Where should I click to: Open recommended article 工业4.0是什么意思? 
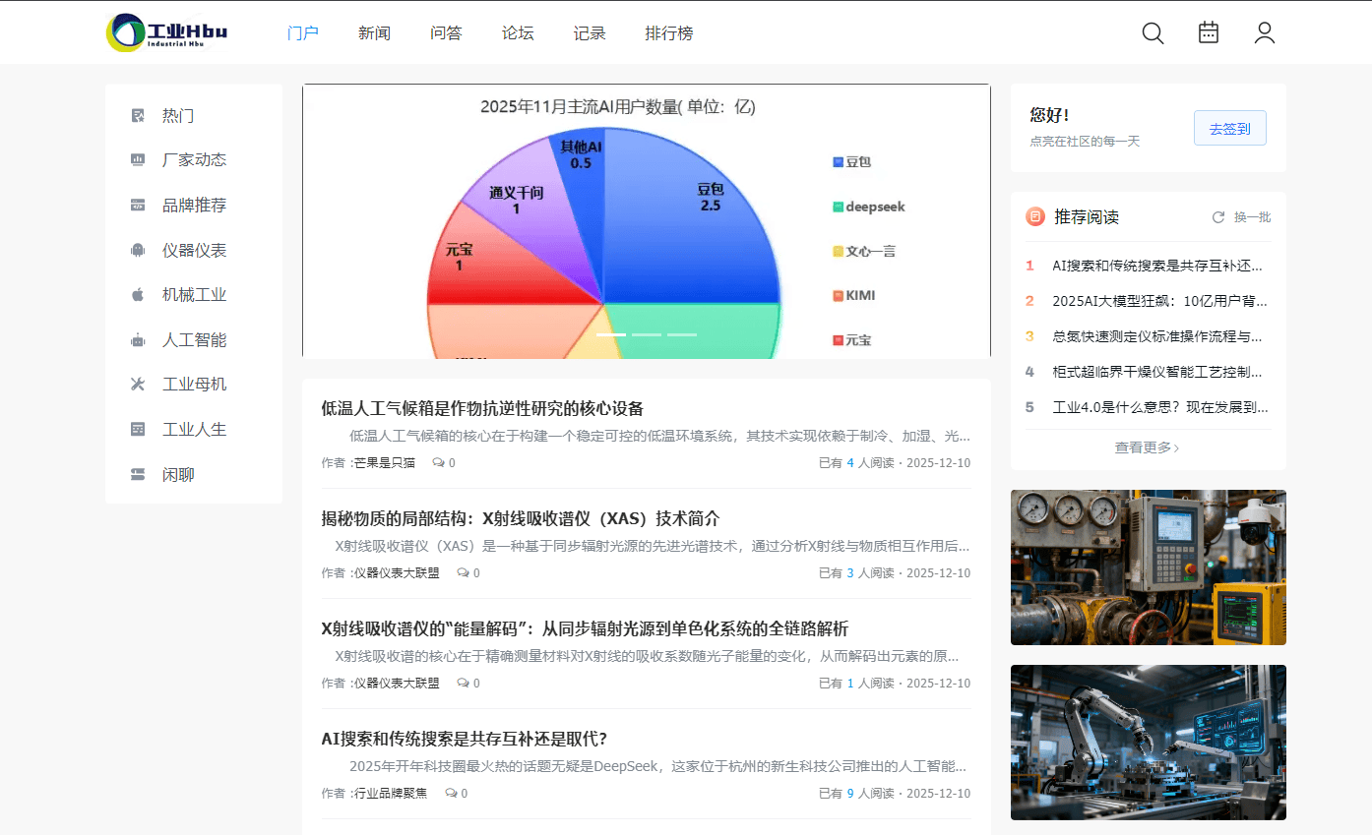pyautogui.click(x=1159, y=407)
